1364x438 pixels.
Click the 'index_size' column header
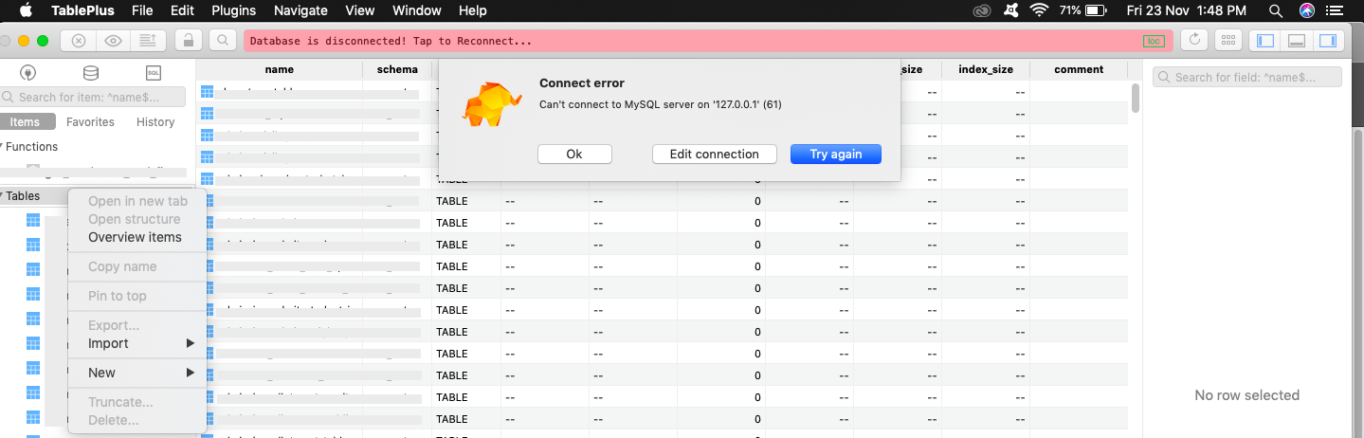(986, 69)
